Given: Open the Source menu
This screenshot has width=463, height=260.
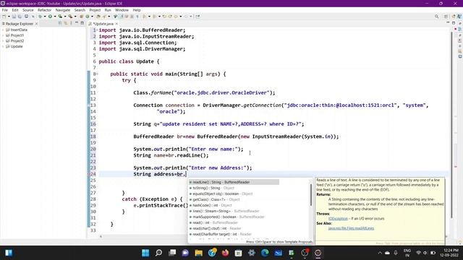Looking at the screenshot, I should [x=28, y=10].
